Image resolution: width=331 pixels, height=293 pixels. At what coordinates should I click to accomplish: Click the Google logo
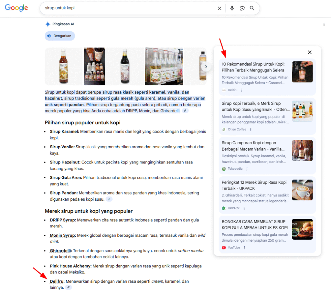click(16, 8)
